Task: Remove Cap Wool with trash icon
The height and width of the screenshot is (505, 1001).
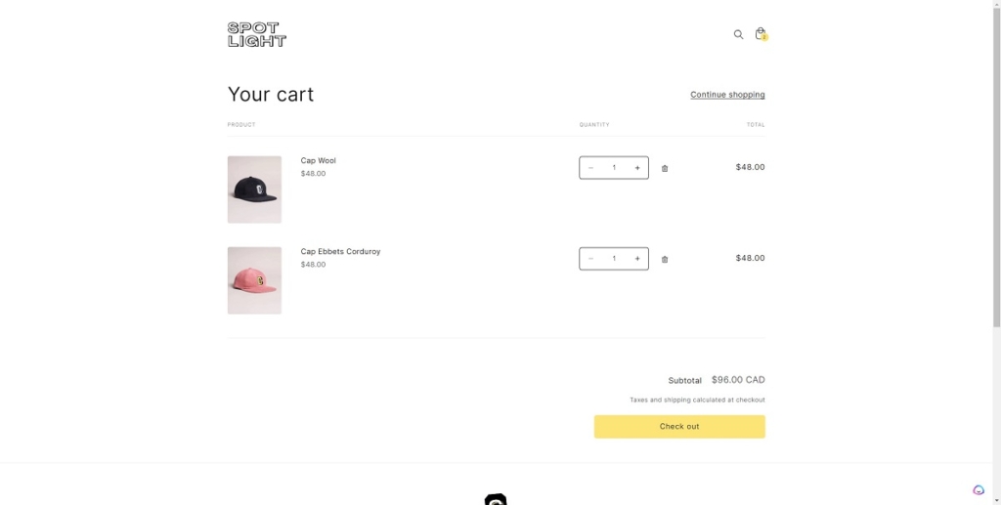Action: 665,168
